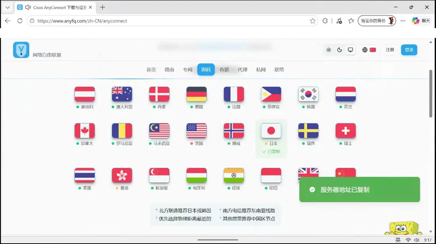The width and height of the screenshot is (436, 244).
Task: Click the browser back arrow
Action: click(8, 21)
